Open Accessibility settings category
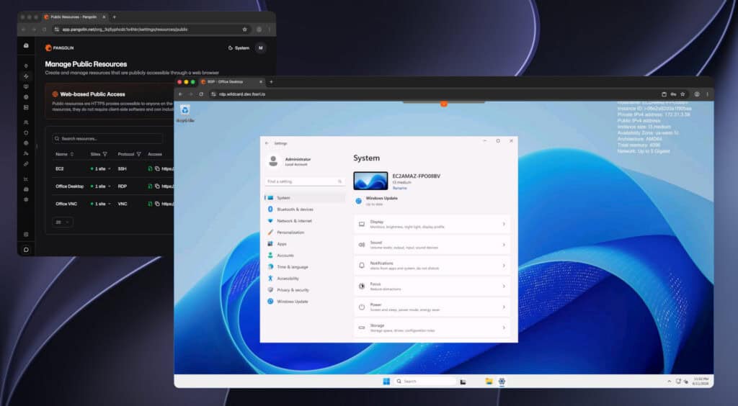This screenshot has height=406, width=738. tap(305, 278)
